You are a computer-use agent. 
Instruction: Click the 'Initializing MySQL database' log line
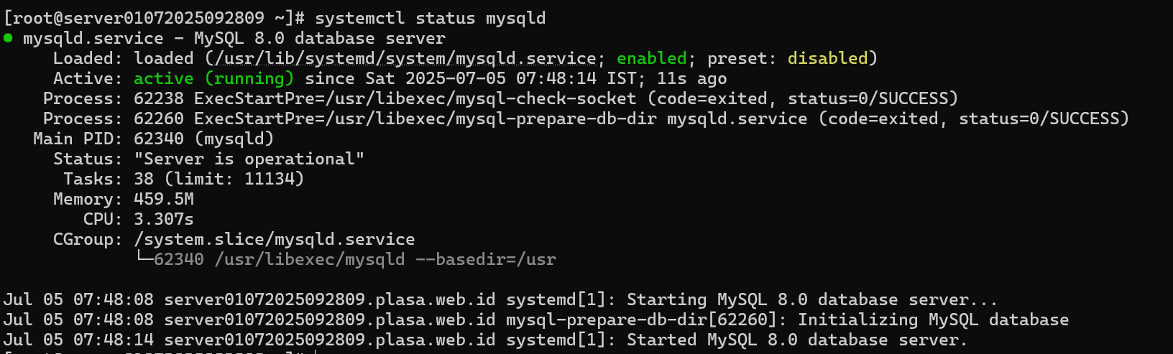[934, 320]
